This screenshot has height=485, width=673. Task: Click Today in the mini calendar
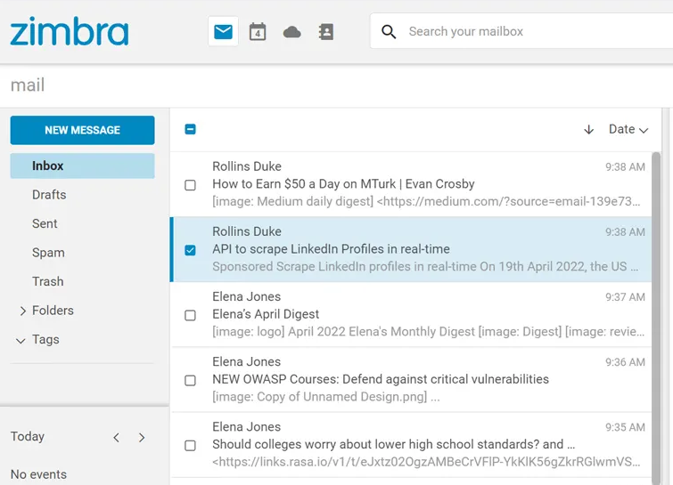pyautogui.click(x=28, y=437)
